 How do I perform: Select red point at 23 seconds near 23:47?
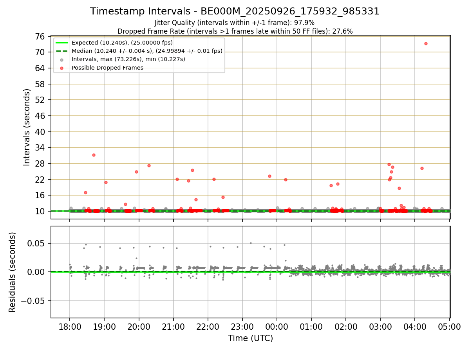[269, 176]
